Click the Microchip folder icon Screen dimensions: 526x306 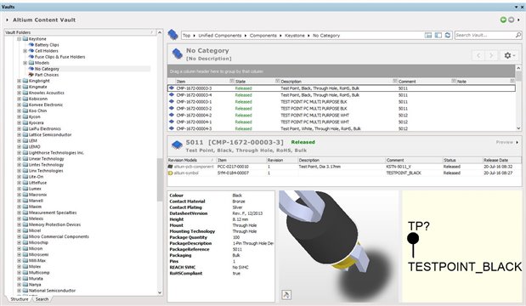[x=25, y=242]
